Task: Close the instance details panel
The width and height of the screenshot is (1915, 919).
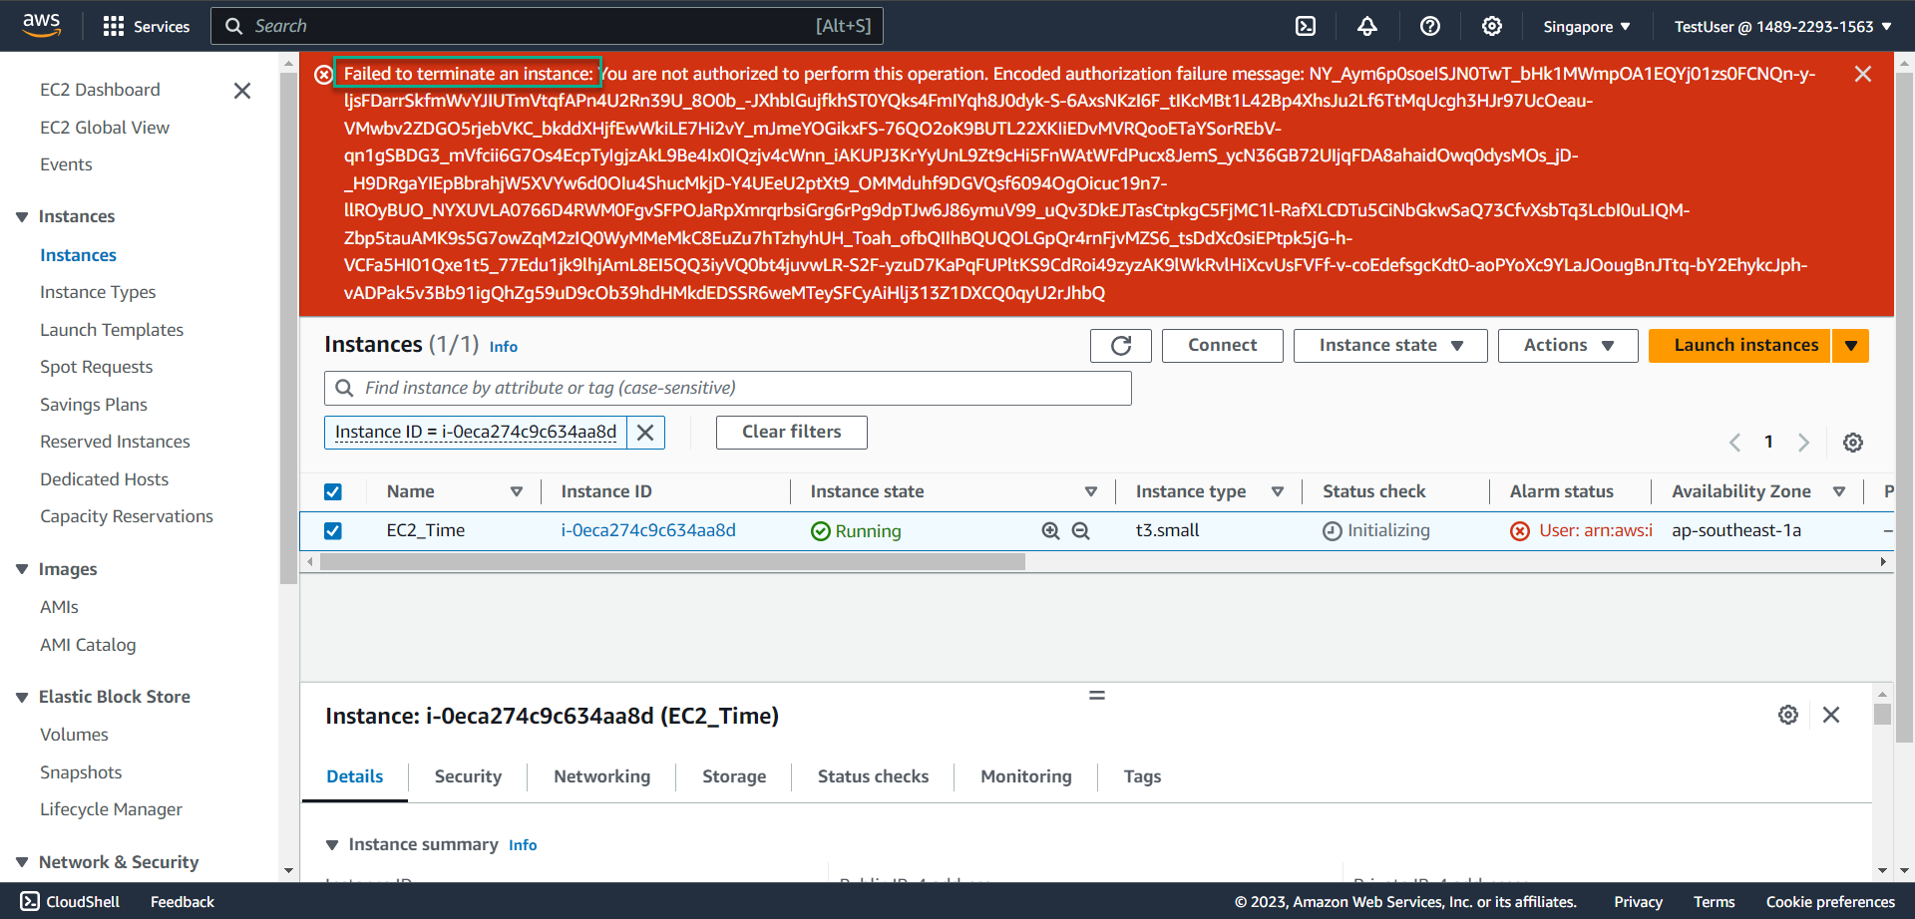Action: [1831, 715]
